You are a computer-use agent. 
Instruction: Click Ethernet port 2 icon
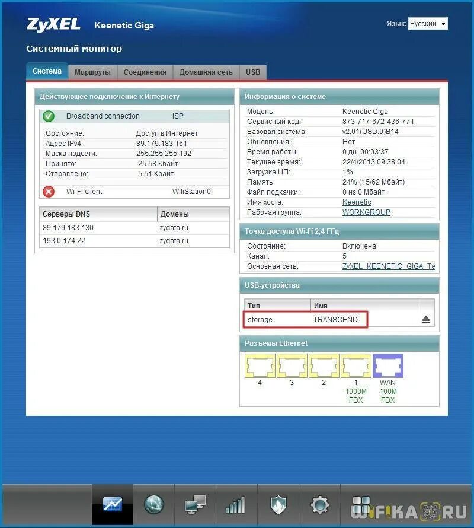click(324, 365)
